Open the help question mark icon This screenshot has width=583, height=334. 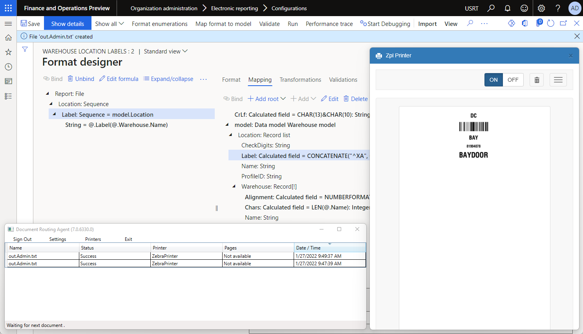pyautogui.click(x=558, y=8)
